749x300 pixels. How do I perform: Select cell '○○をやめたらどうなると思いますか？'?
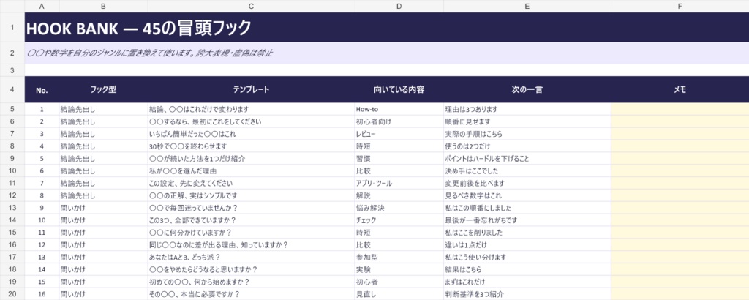(252, 269)
